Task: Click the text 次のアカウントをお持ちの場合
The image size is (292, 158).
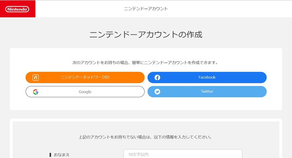Action: 100,63
